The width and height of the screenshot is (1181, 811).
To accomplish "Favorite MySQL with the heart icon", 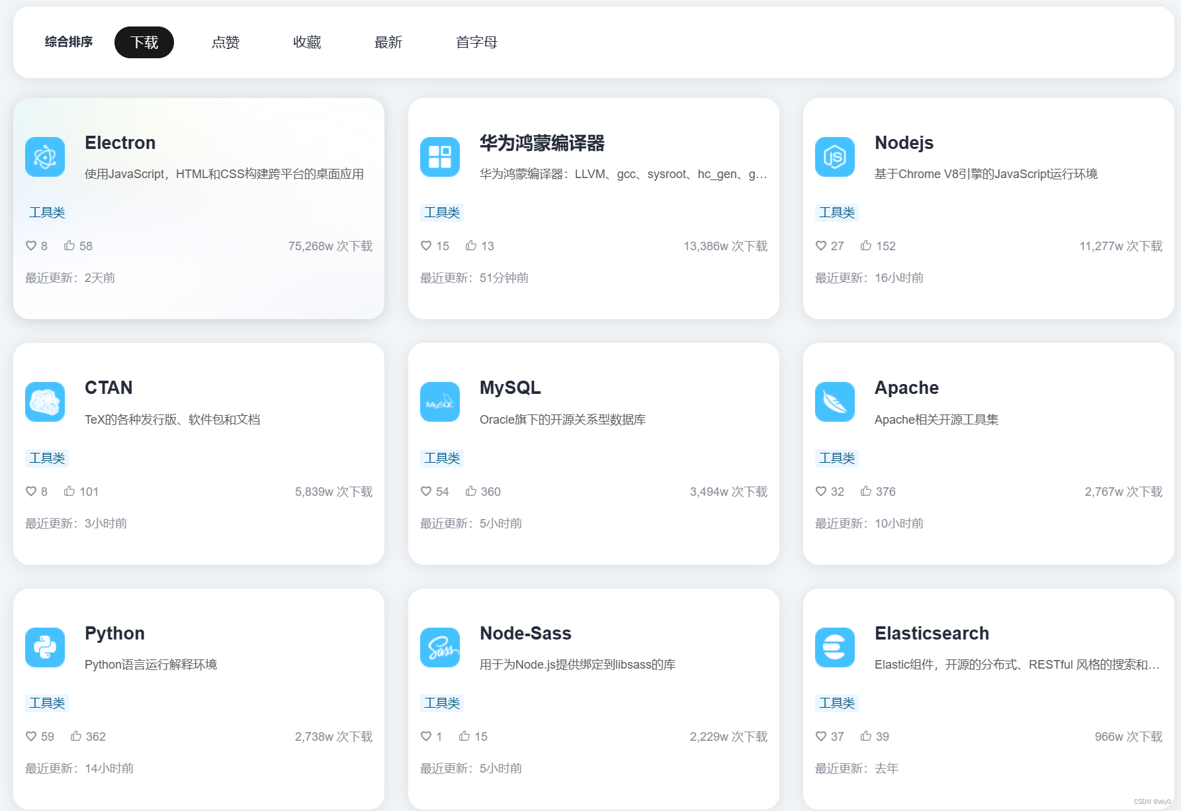I will point(426,491).
